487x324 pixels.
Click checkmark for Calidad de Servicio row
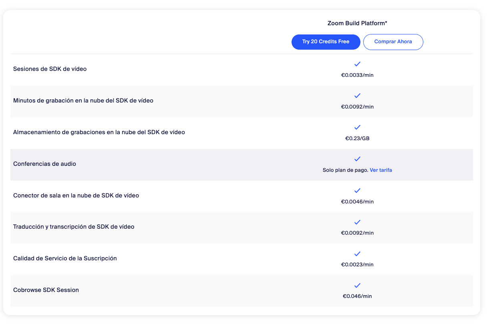[357, 254]
